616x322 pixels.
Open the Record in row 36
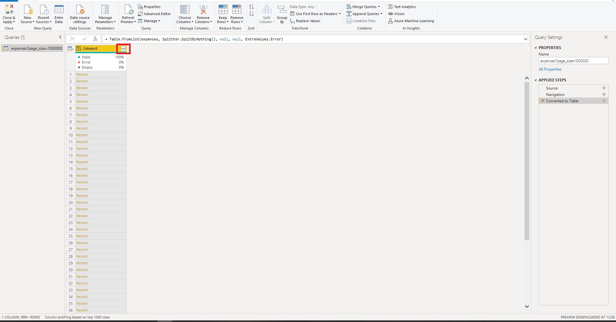(x=82, y=310)
